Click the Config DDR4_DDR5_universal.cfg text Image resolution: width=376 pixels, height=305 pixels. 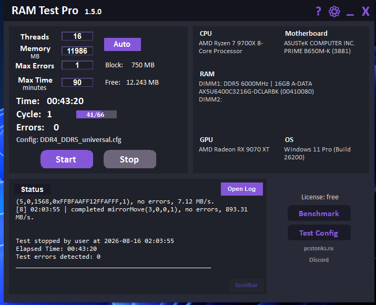pyautogui.click(x=69, y=140)
